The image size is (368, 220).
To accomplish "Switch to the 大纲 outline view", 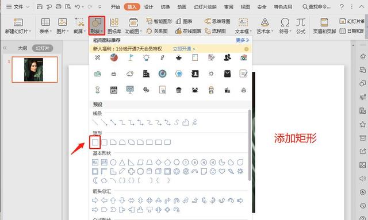I will pos(22,48).
